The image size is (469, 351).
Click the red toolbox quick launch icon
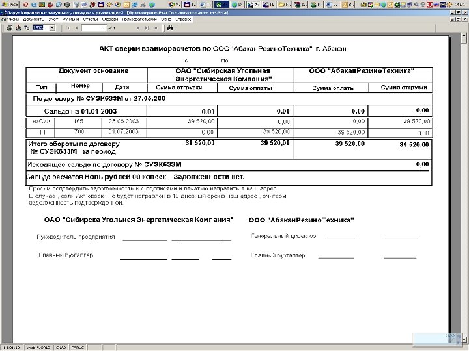(50, 5)
